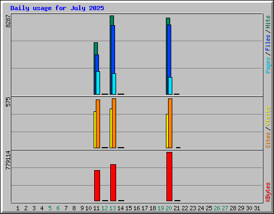Click the 8287 y-axis maximum label
This screenshot has width=274, height=214.
(8, 21)
